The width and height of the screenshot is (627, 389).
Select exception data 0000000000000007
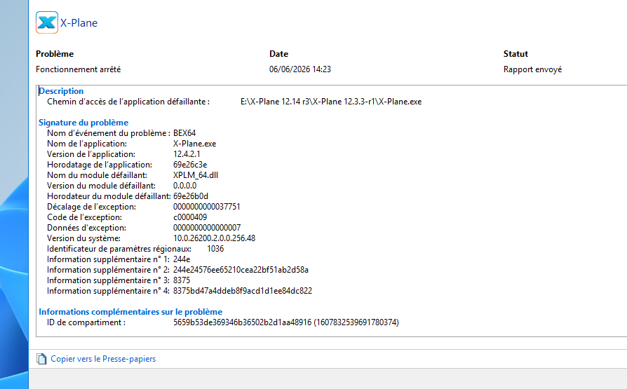pyautogui.click(x=207, y=228)
